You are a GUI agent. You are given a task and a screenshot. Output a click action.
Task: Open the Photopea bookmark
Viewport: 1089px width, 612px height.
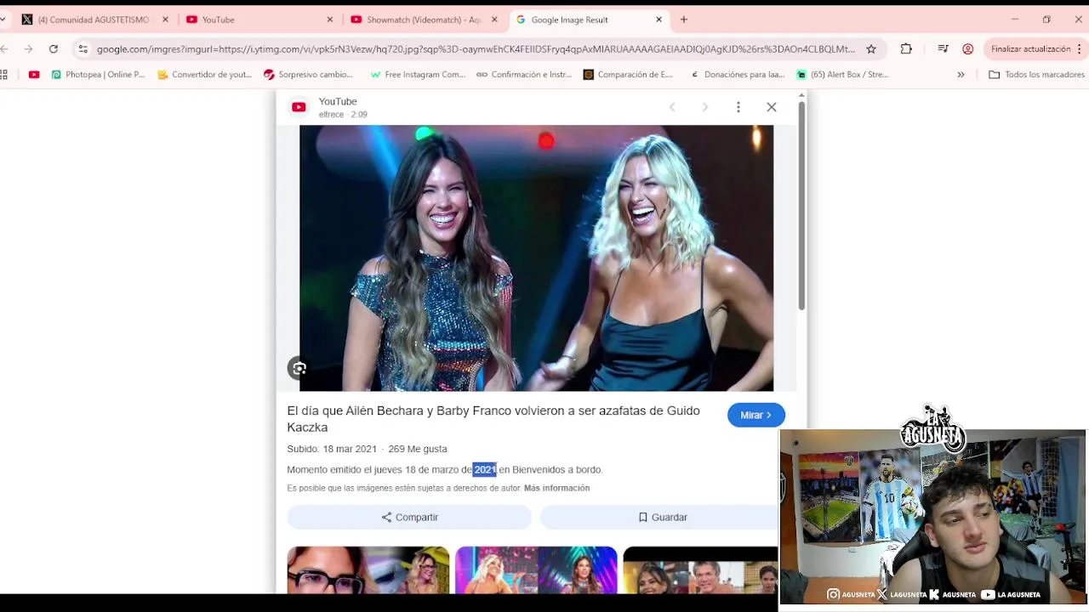coord(98,75)
